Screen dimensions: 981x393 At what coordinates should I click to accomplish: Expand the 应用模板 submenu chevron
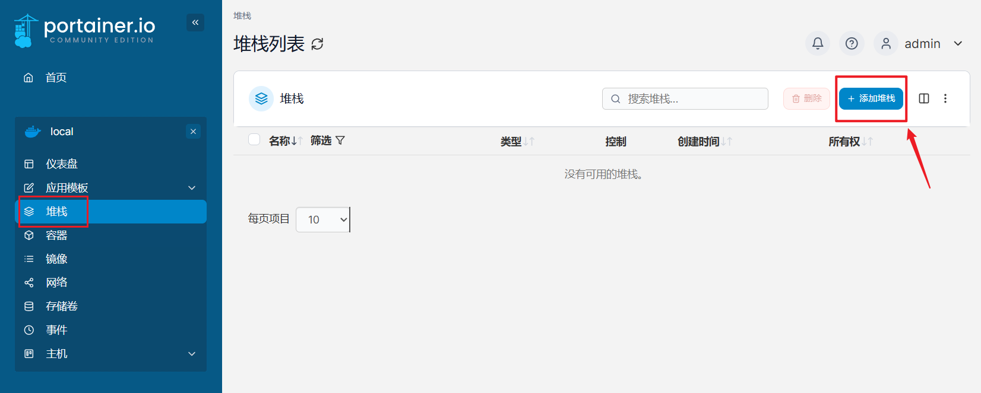(x=192, y=188)
